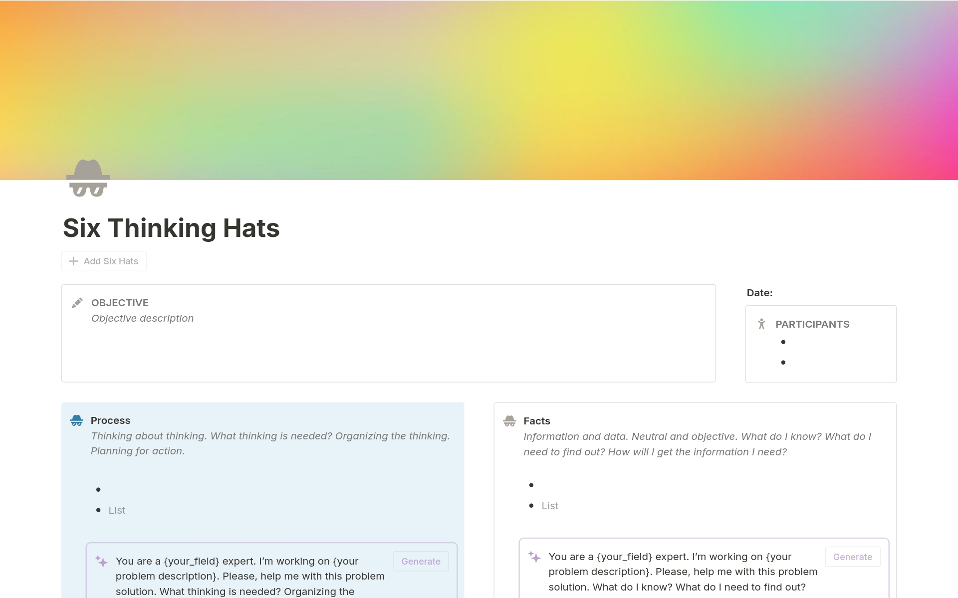Click the Six Thinking Hats page title
The height and width of the screenshot is (598, 958).
pos(171,228)
